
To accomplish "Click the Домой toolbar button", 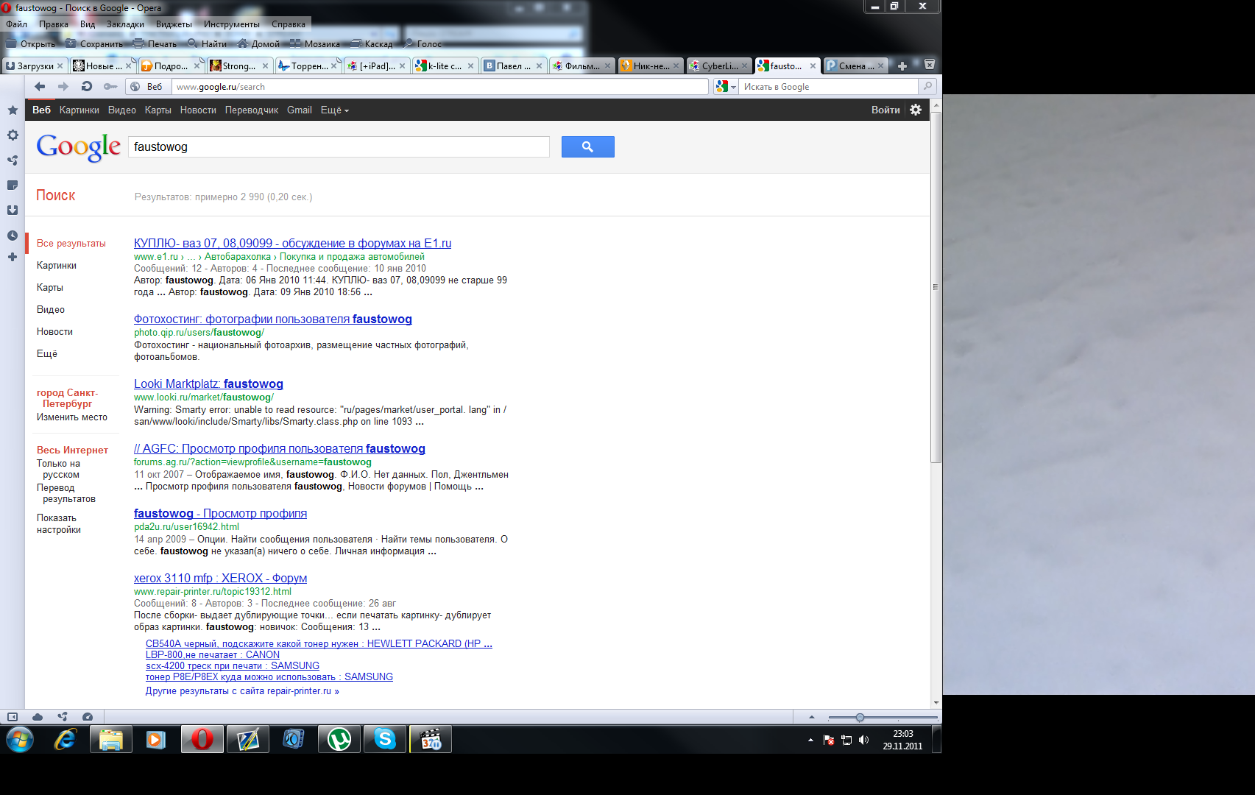I will [x=258, y=44].
